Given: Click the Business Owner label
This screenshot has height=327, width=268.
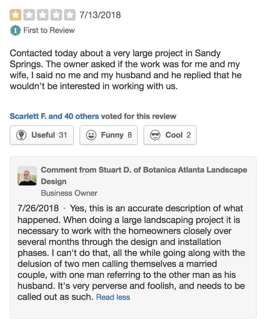Looking at the screenshot, I should tap(69, 193).
